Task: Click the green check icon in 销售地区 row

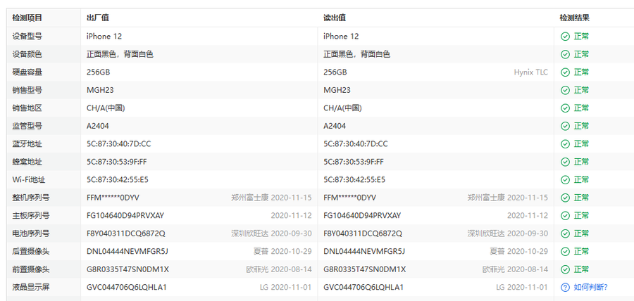Action: [565, 108]
